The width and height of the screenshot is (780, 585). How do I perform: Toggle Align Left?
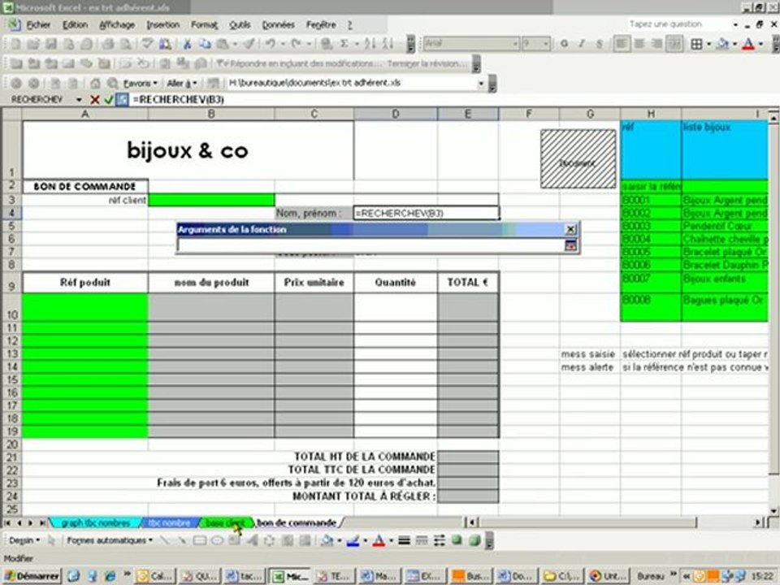click(x=621, y=44)
